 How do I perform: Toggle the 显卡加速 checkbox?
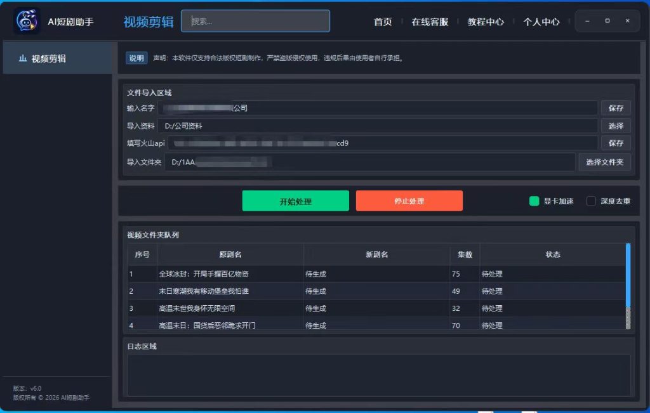pos(534,201)
